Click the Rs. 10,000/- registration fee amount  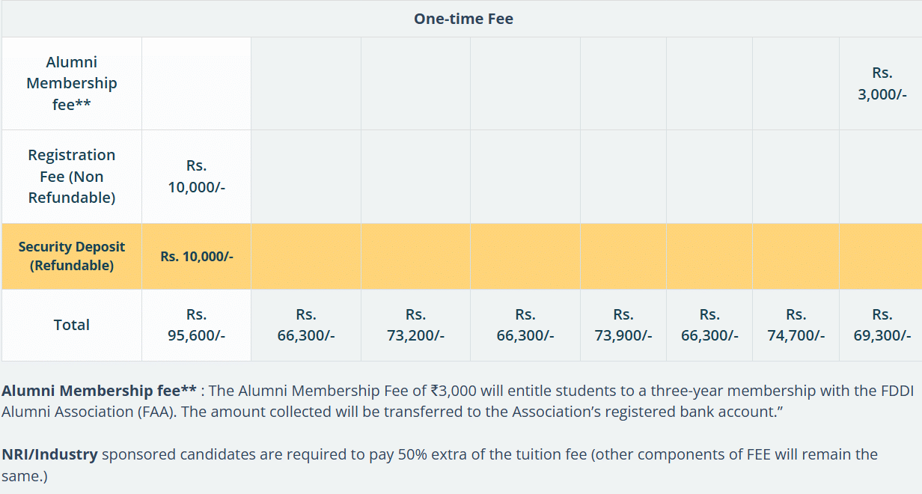pos(196,176)
